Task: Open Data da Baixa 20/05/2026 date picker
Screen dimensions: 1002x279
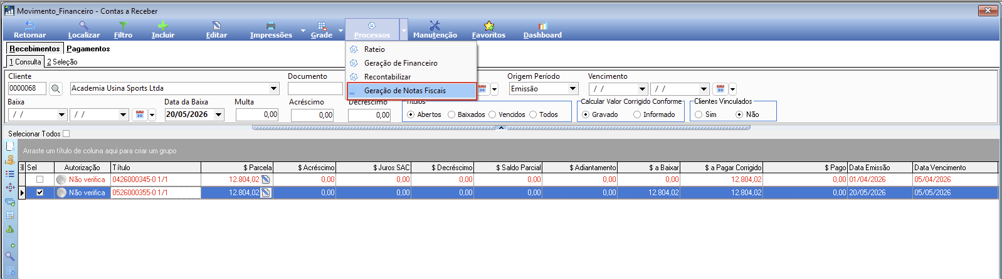Action: (x=219, y=114)
